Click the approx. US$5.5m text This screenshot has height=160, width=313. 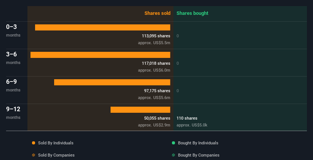[x=154, y=43]
